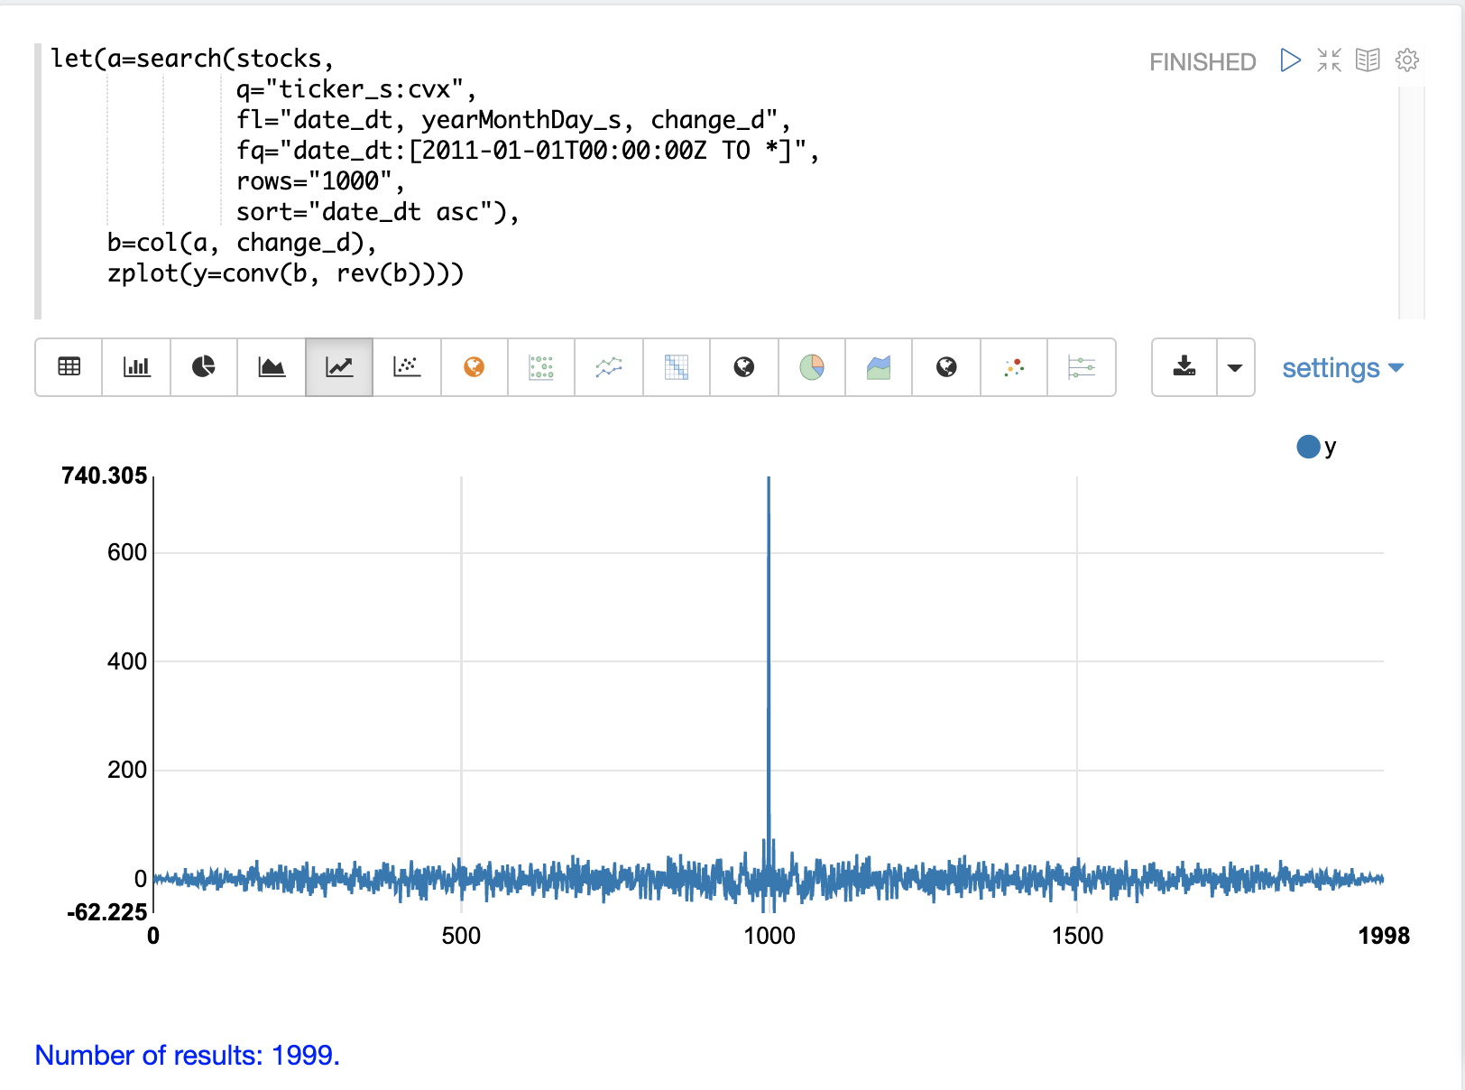
Task: Toggle output visibility with book icon
Action: (x=1368, y=60)
